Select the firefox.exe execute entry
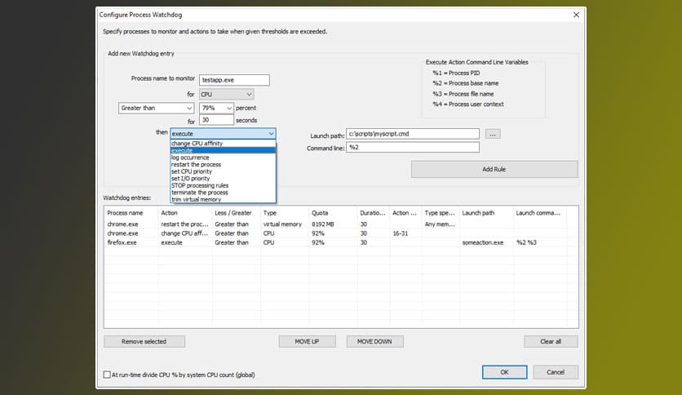 pyautogui.click(x=341, y=242)
